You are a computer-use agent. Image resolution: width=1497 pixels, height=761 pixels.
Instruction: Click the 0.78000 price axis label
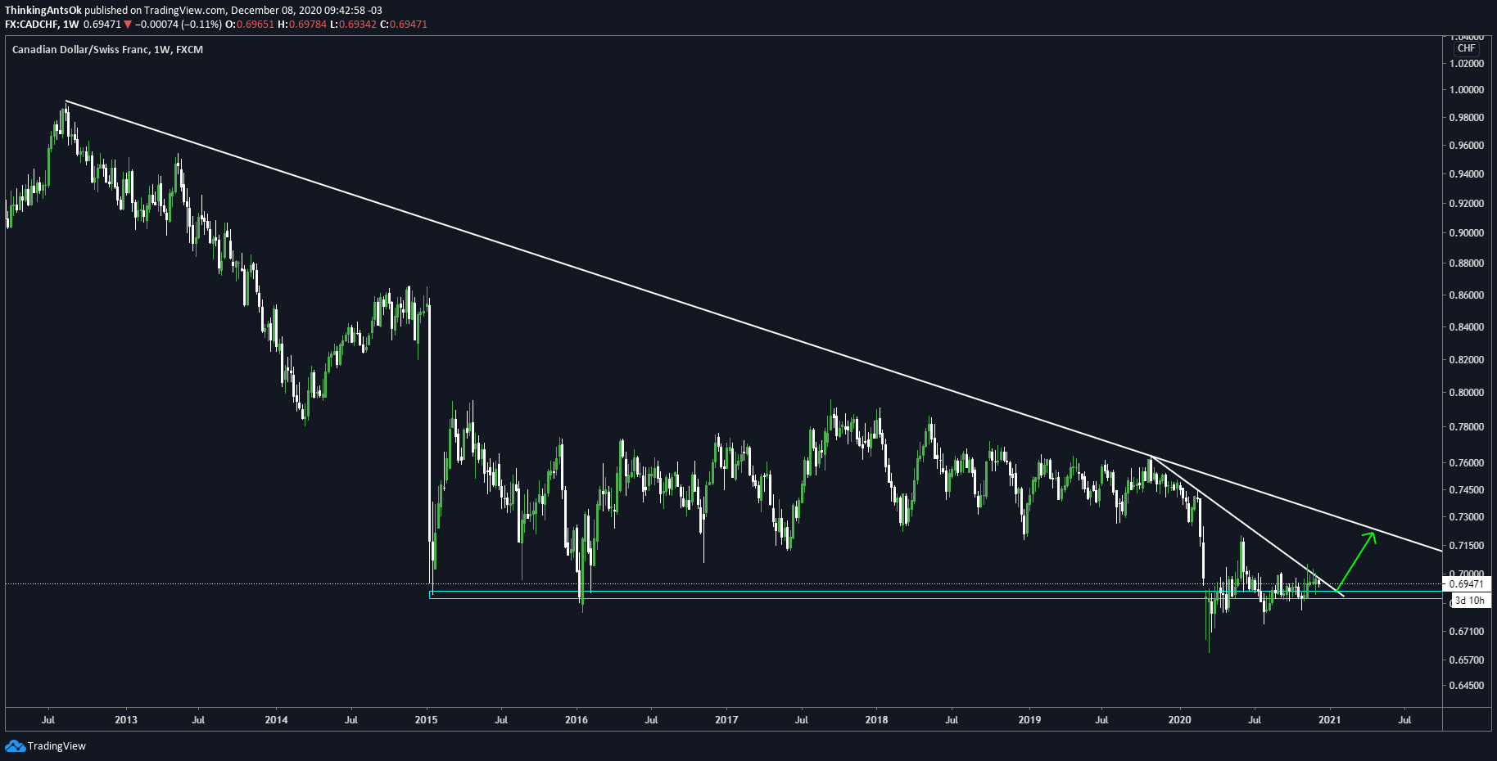coord(1467,427)
